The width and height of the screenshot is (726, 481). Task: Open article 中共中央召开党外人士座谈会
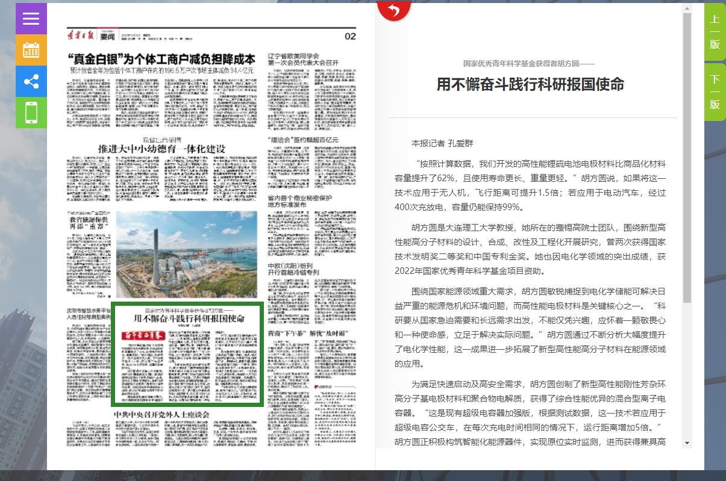(x=161, y=415)
